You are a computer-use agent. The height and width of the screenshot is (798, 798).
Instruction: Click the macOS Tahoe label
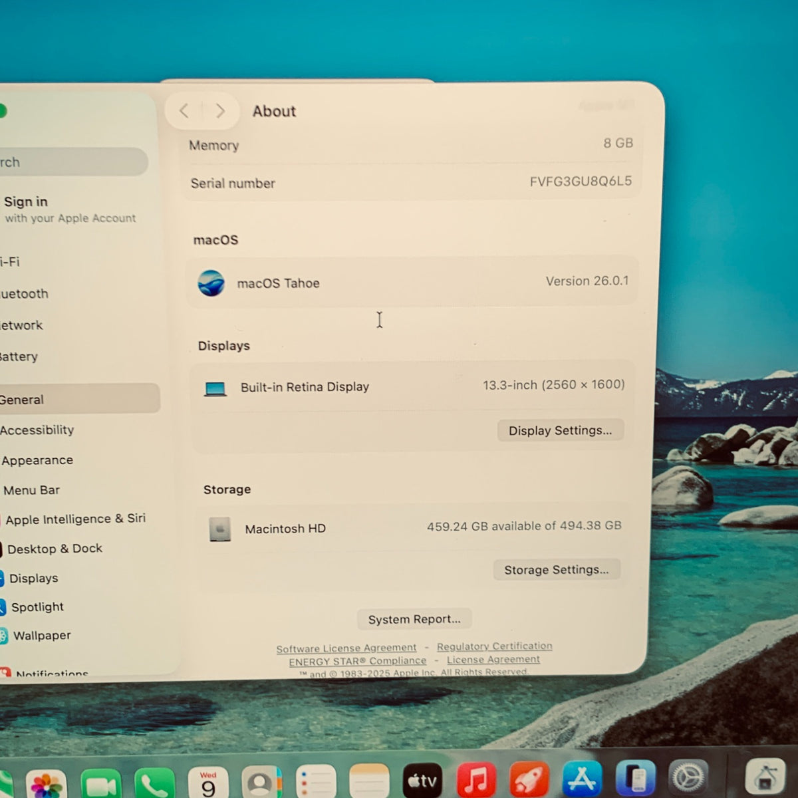278,283
